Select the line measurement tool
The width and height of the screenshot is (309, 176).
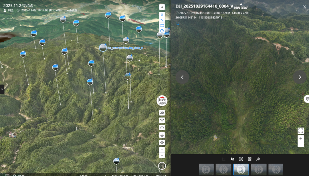(x=162, y=20)
